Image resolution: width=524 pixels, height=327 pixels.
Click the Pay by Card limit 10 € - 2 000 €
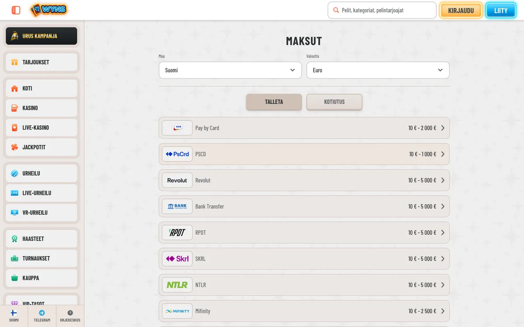pyautogui.click(x=422, y=128)
